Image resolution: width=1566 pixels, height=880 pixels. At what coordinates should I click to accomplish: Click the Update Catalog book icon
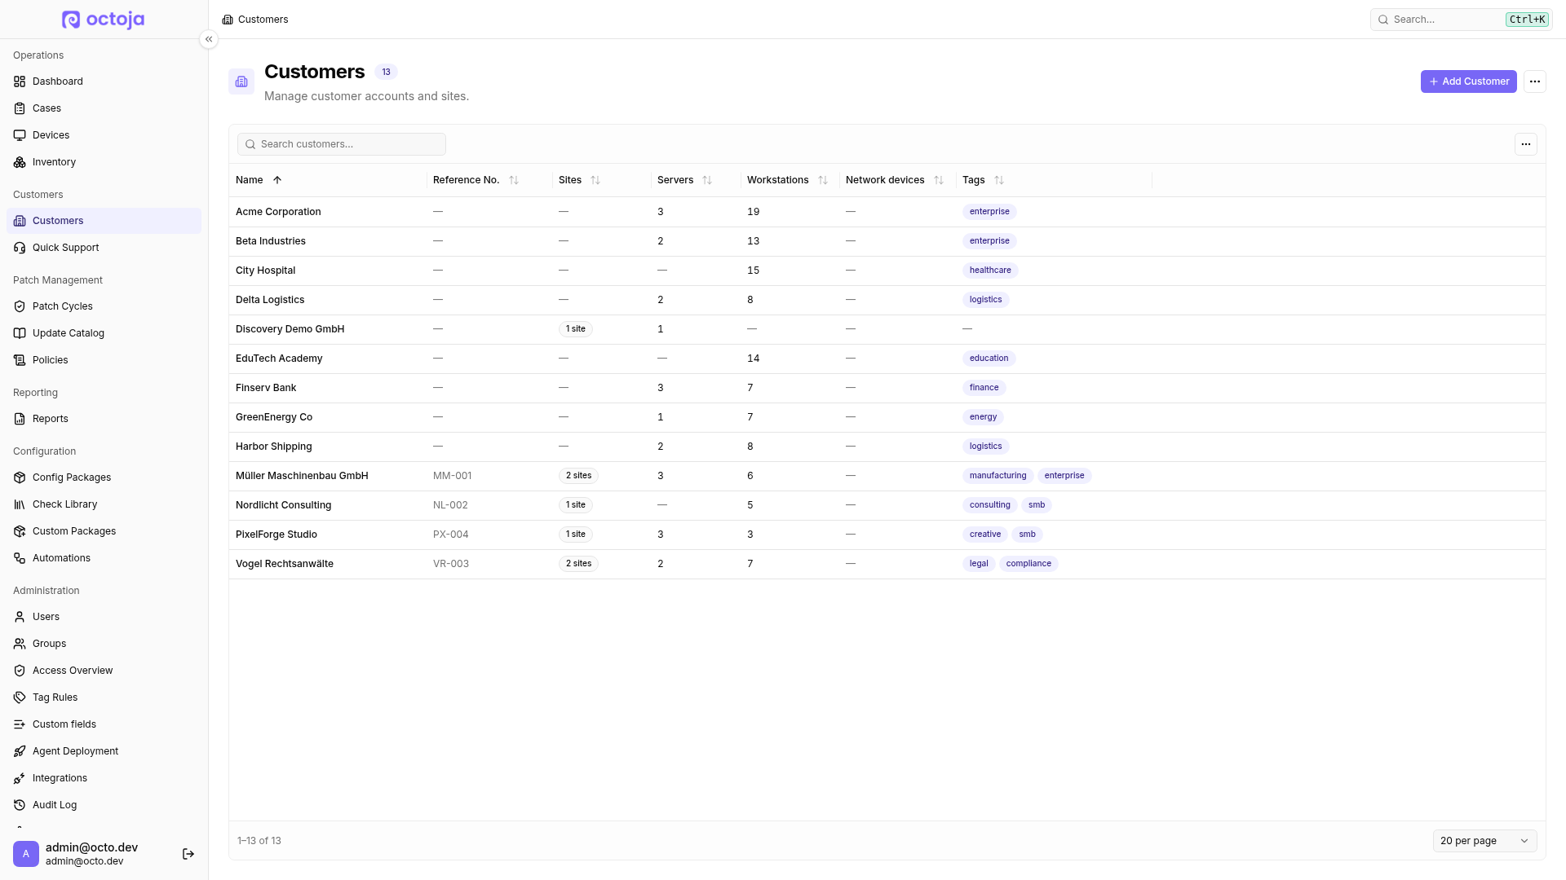pyautogui.click(x=20, y=333)
